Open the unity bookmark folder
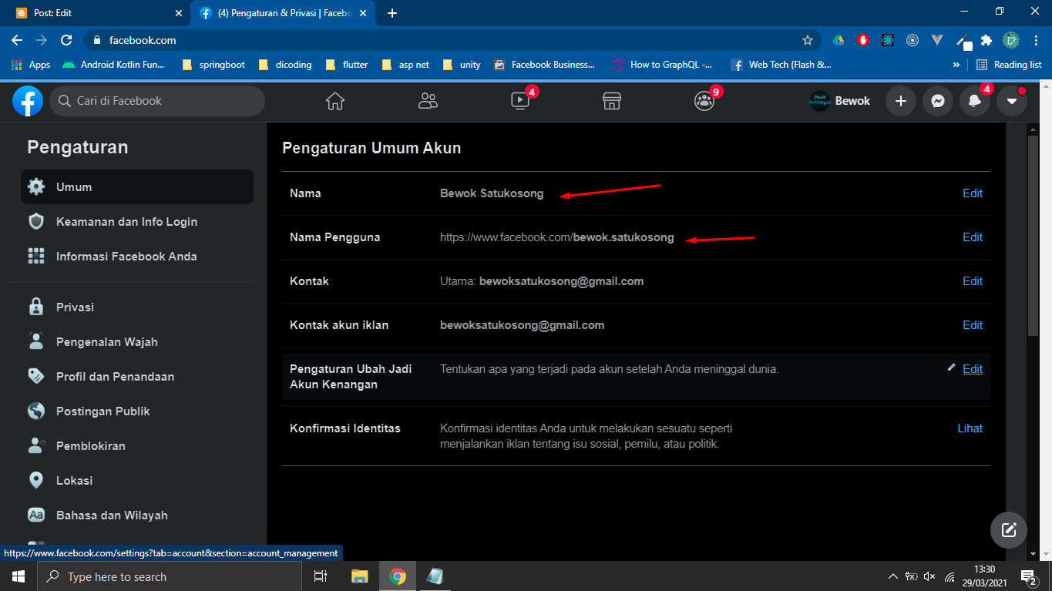This screenshot has height=591, width=1052. [462, 65]
